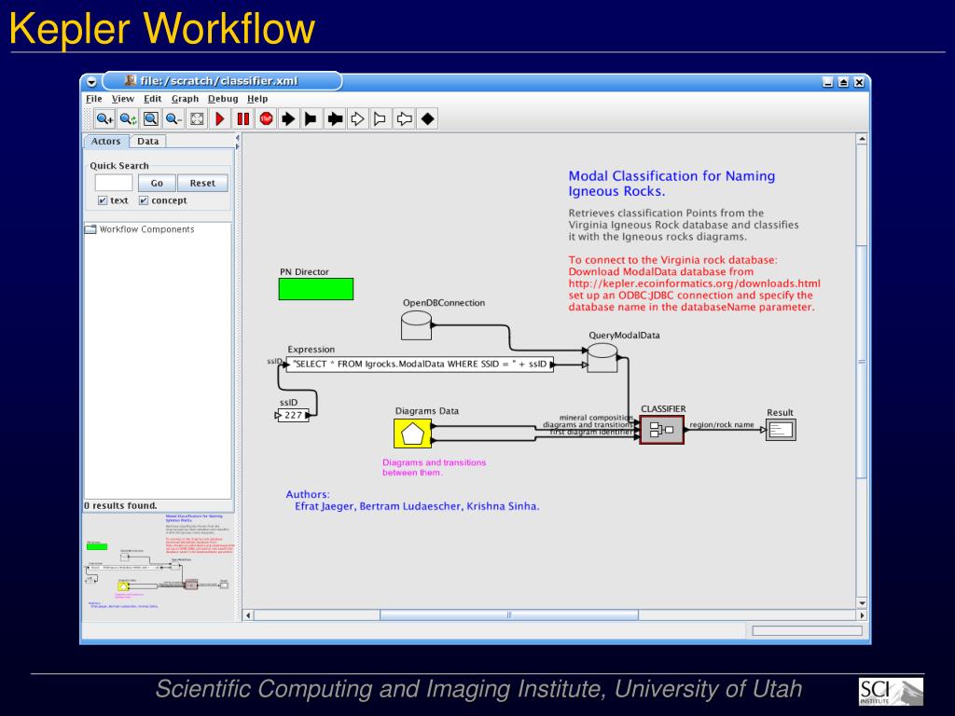Click the Reset search button
This screenshot has height=716, width=955.
click(202, 183)
